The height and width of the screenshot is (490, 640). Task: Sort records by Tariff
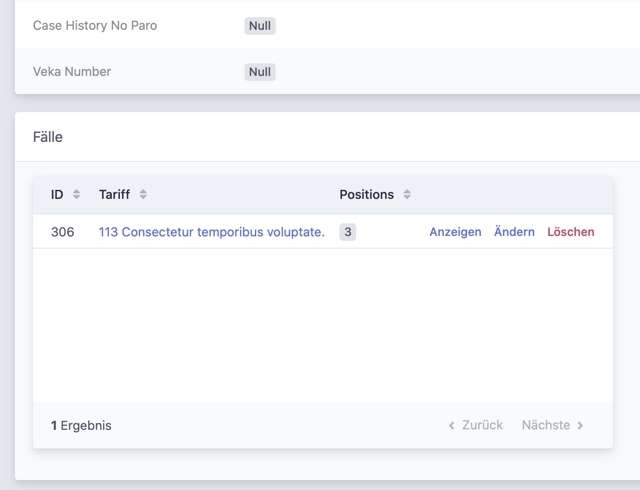point(114,194)
